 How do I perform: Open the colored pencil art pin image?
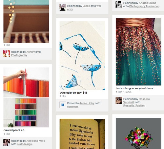click(x=26, y=97)
